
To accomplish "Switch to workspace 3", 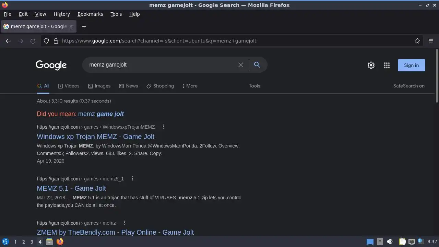I will (32, 242).
